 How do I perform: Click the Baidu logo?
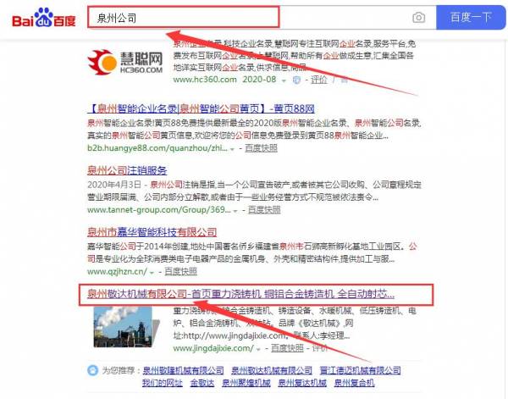coord(44,18)
